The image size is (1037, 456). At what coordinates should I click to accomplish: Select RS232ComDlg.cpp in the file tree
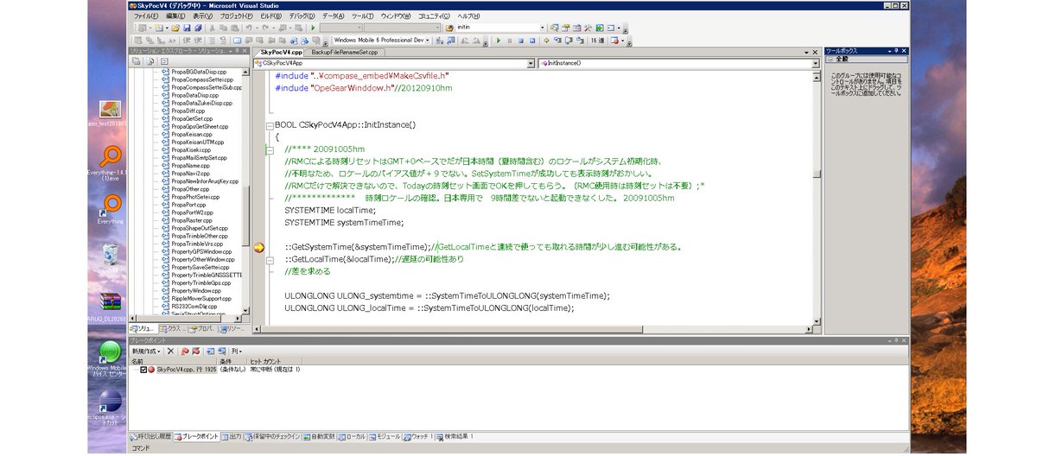(193, 306)
